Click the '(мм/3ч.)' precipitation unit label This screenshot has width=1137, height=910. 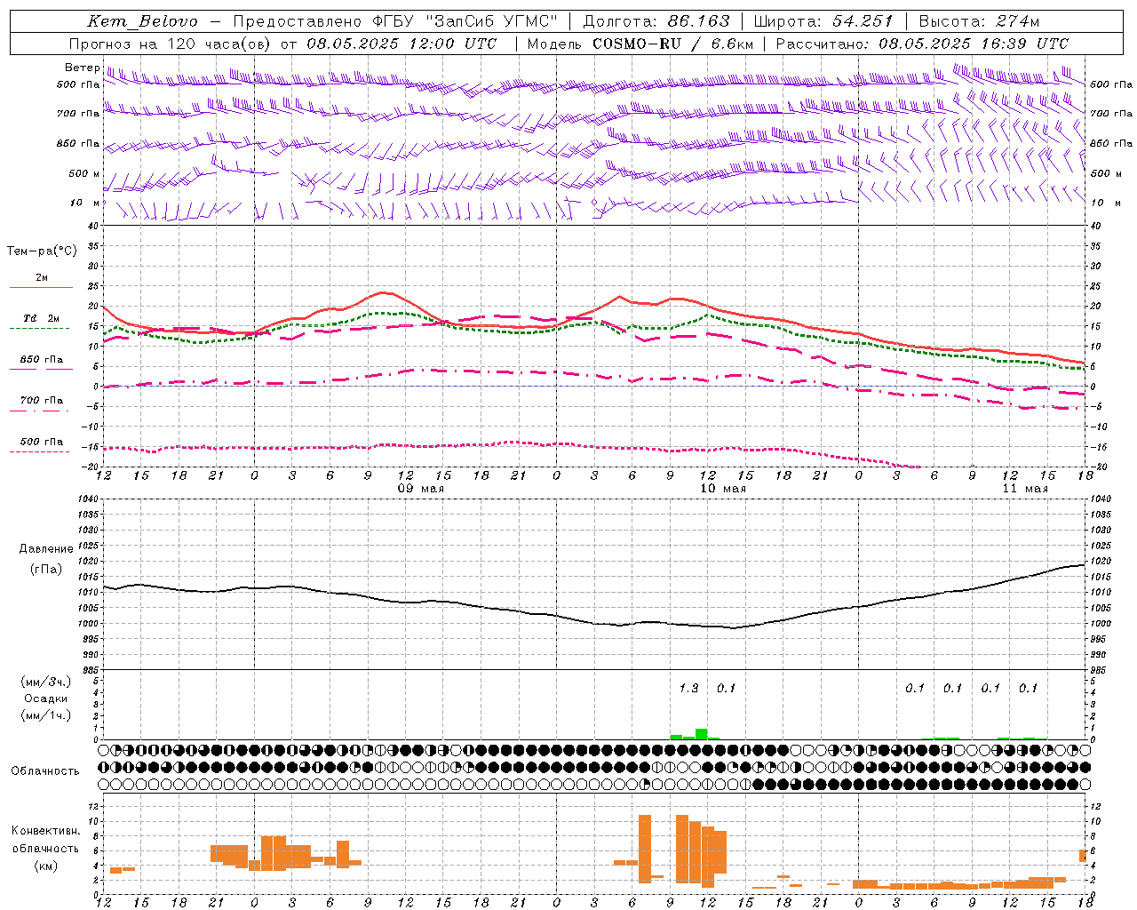46,682
